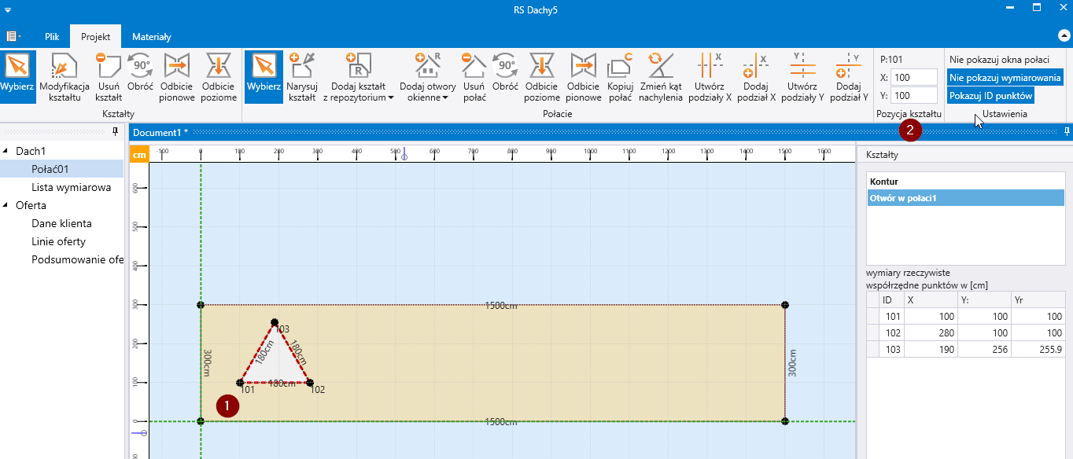This screenshot has height=459, width=1073.
Task: Select Narysuj kształt drawing tool
Action: 301,67
